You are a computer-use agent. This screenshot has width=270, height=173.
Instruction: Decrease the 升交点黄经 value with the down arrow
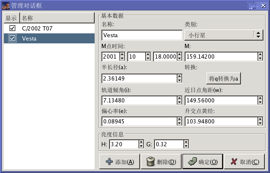[260, 123]
